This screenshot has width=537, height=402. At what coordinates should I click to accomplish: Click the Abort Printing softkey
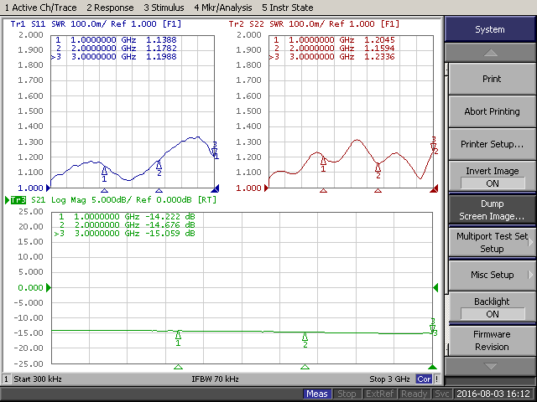click(x=491, y=111)
